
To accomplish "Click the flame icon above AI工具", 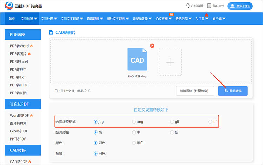I will [207, 15].
